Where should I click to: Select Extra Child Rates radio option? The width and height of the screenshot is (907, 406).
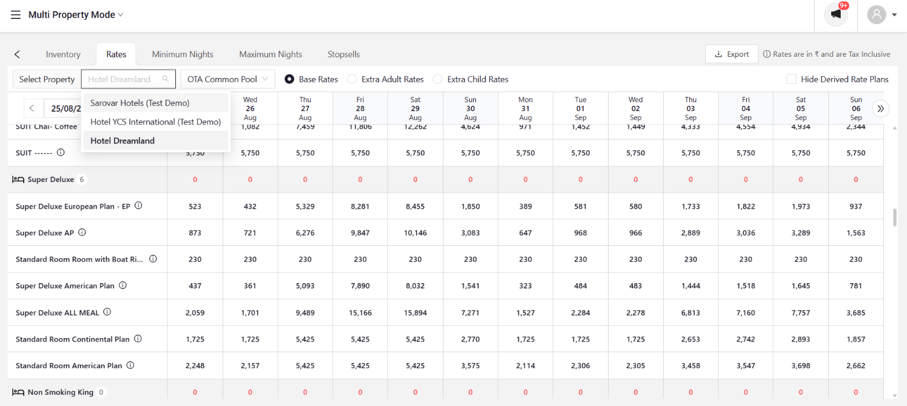[438, 79]
